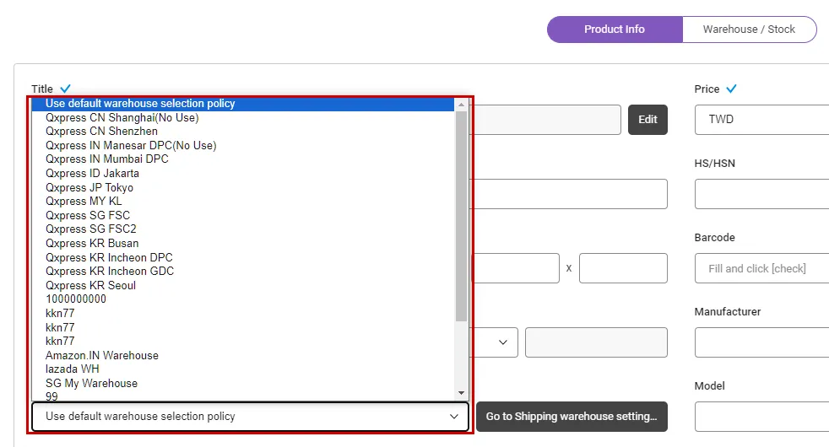Pick Qxpress KR Incheon GDC option
Viewport: 829px width, 447px height.
[110, 272]
